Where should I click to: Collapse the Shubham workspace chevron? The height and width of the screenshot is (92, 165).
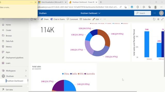click(x=26, y=76)
